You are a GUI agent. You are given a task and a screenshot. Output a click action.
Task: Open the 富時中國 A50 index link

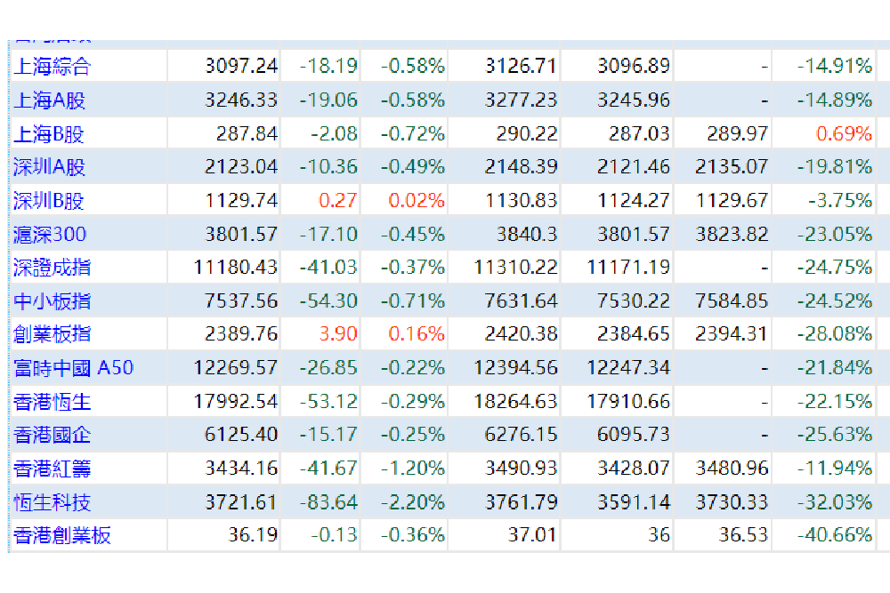[74, 368]
